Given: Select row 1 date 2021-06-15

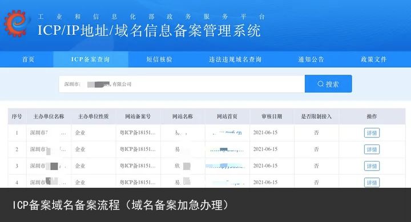Looking at the screenshot, I should [265, 132].
